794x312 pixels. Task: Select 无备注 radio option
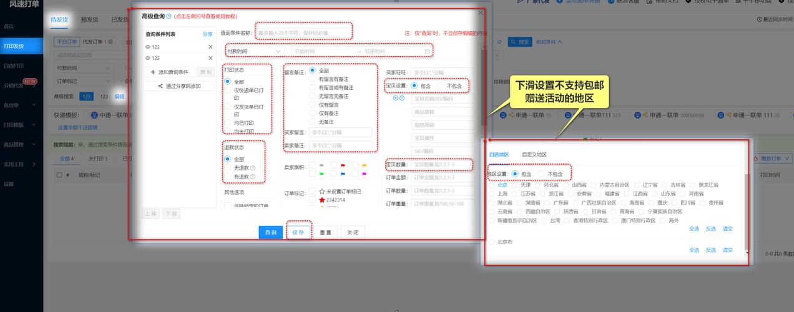tap(312, 122)
